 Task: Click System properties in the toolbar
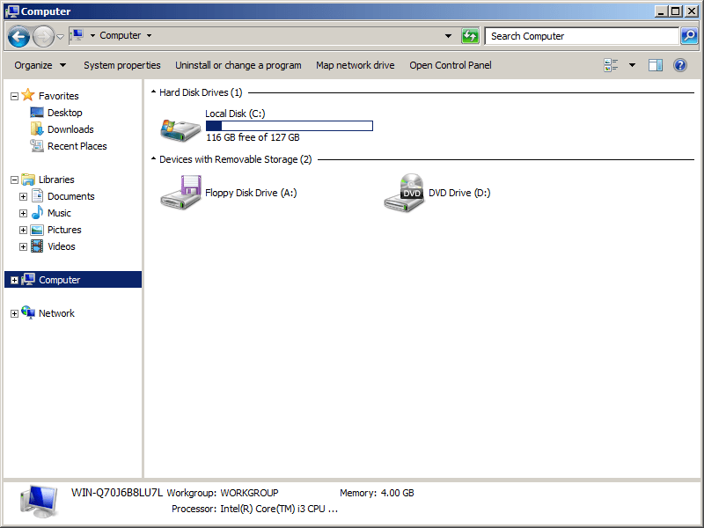click(121, 65)
